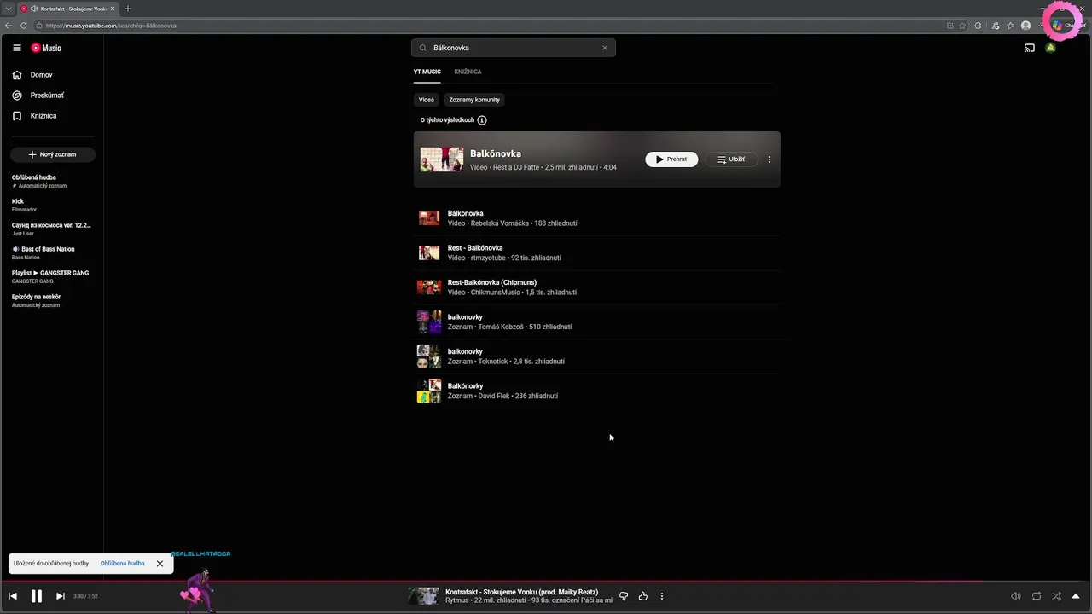Open the account avatar menu
The height and width of the screenshot is (614, 1092).
click(x=1050, y=48)
